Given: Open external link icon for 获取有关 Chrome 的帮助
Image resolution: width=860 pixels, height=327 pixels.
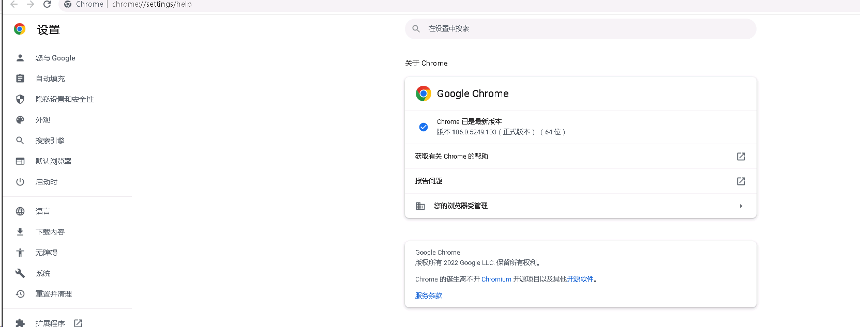Looking at the screenshot, I should point(741,157).
